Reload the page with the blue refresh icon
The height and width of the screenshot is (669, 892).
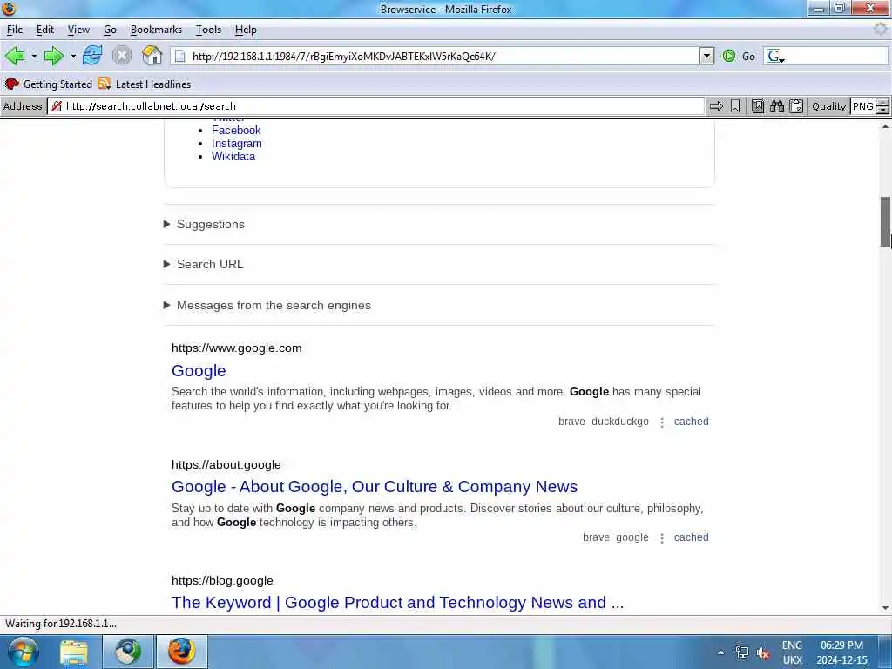[92, 56]
